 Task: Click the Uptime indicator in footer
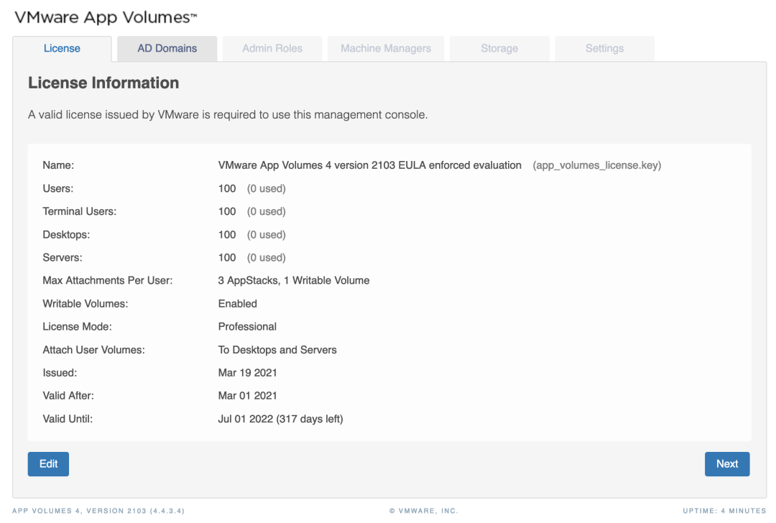[724, 511]
